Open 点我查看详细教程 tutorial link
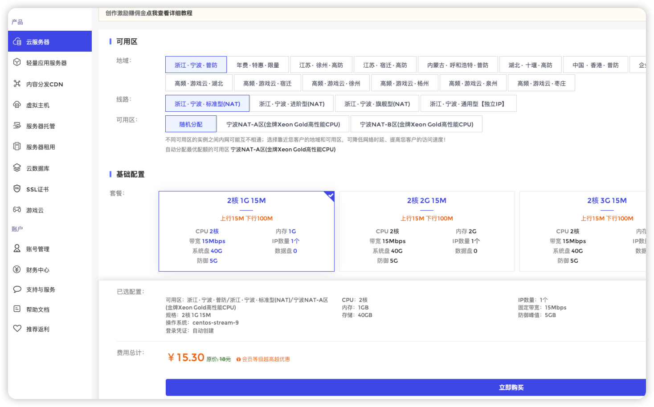The image size is (654, 407). 169,13
